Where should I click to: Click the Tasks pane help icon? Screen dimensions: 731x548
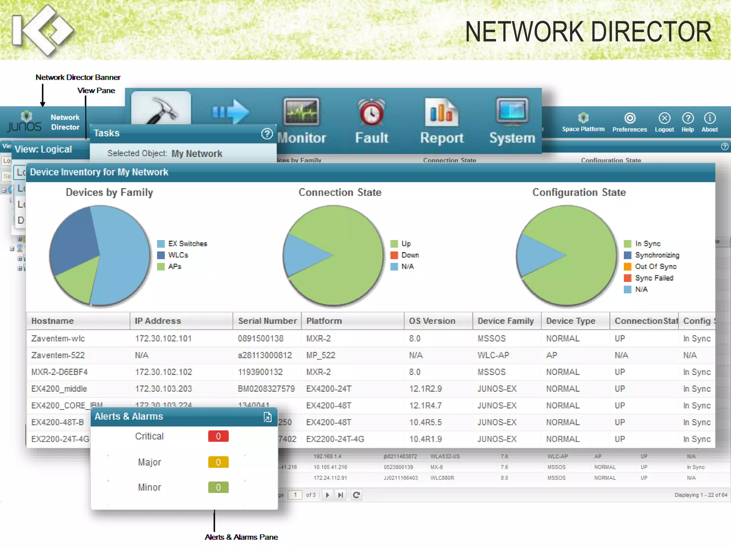pos(267,134)
